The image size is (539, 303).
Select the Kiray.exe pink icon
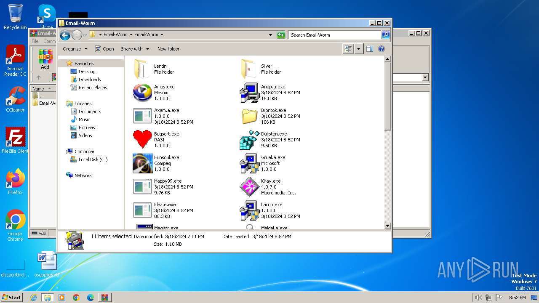[249, 187]
